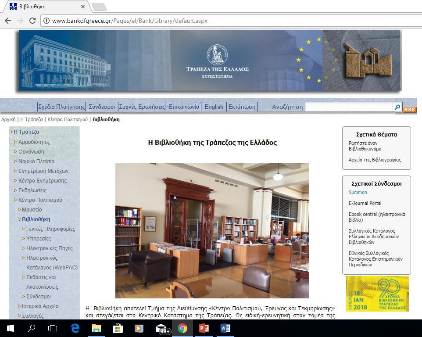Switch to English version
Viewport: 422px width, 337px height.
[214, 107]
